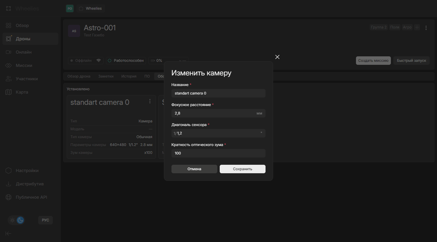Open Онлайн camera icon in sidebar
The width and height of the screenshot is (437, 242).
[x=8, y=52]
